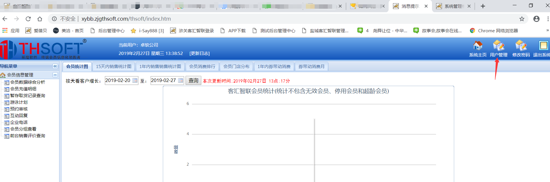This screenshot has height=182, width=550.
Task: Open 企业电话 in the menu tree
Action: coord(19,122)
